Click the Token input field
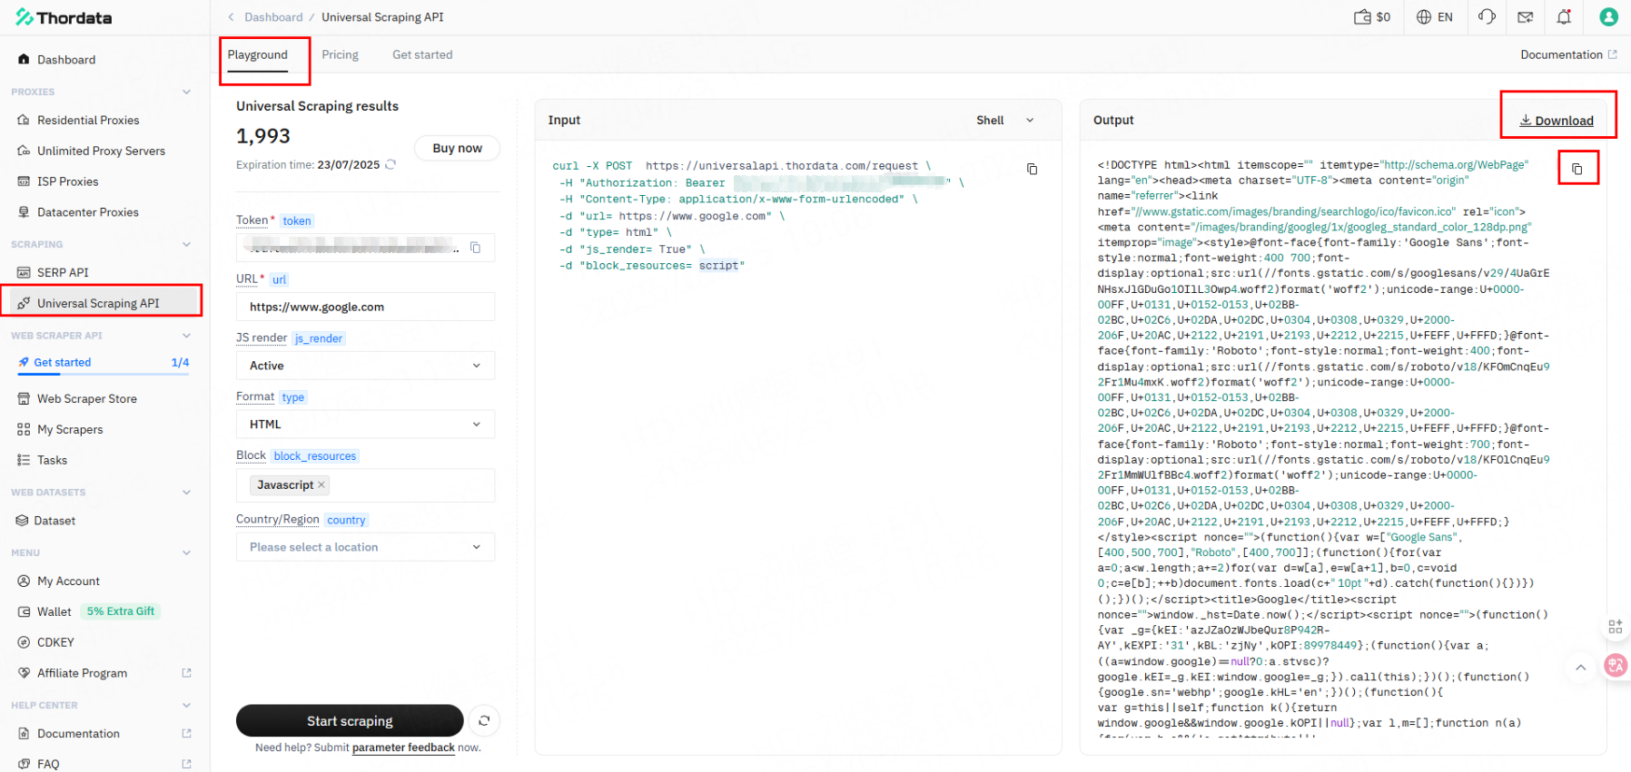The width and height of the screenshot is (1631, 772). tap(366, 248)
